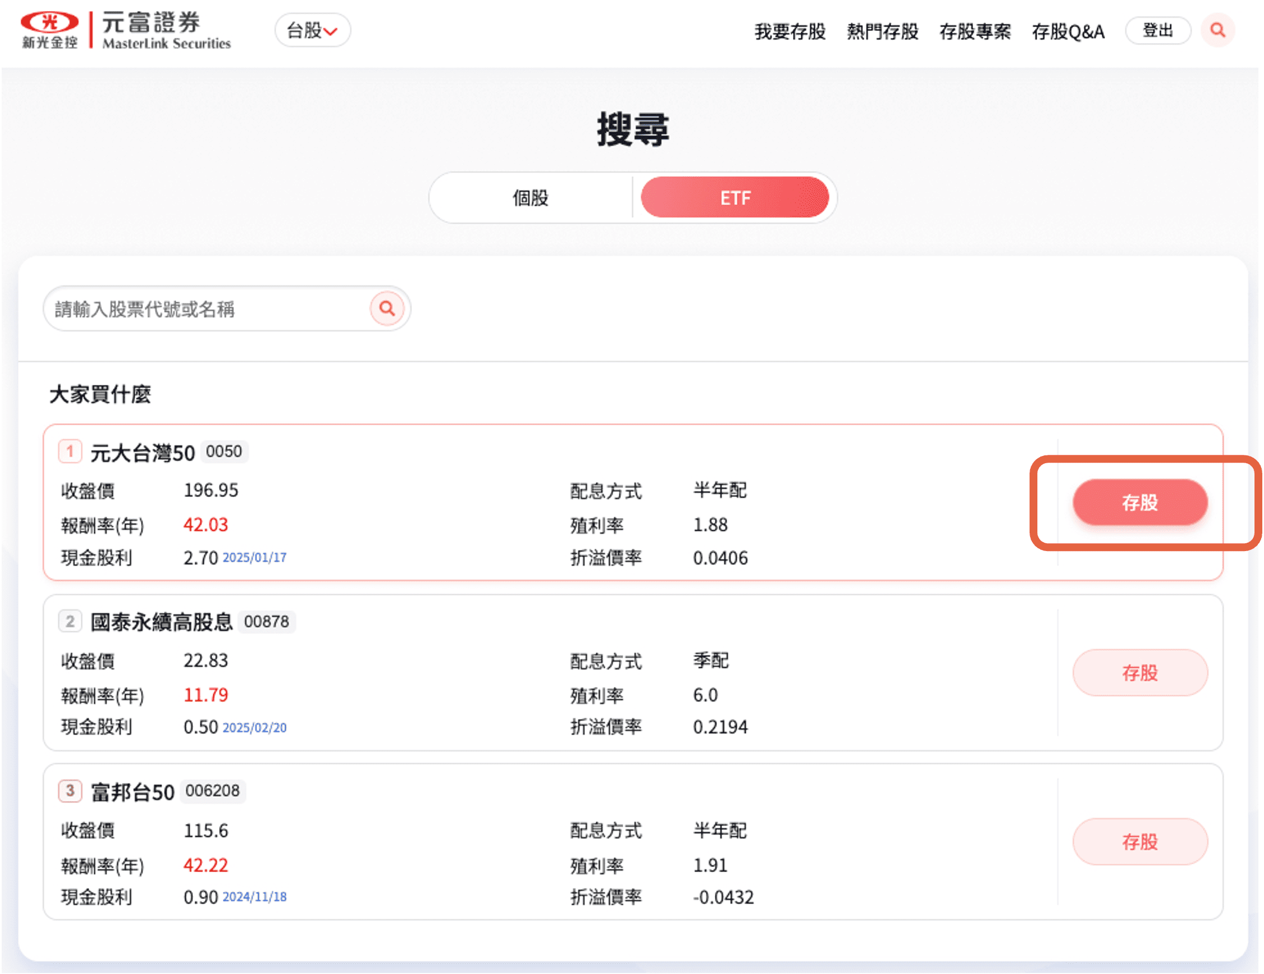Click 存股 button for 元大台灣50
This screenshot has height=974, width=1264.
[x=1140, y=502]
